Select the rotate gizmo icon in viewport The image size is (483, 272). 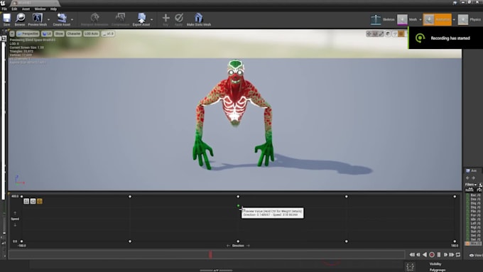pos(375,33)
